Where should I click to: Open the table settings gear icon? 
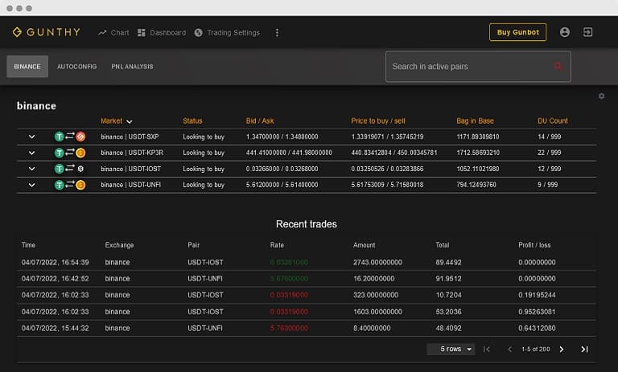pyautogui.click(x=601, y=96)
